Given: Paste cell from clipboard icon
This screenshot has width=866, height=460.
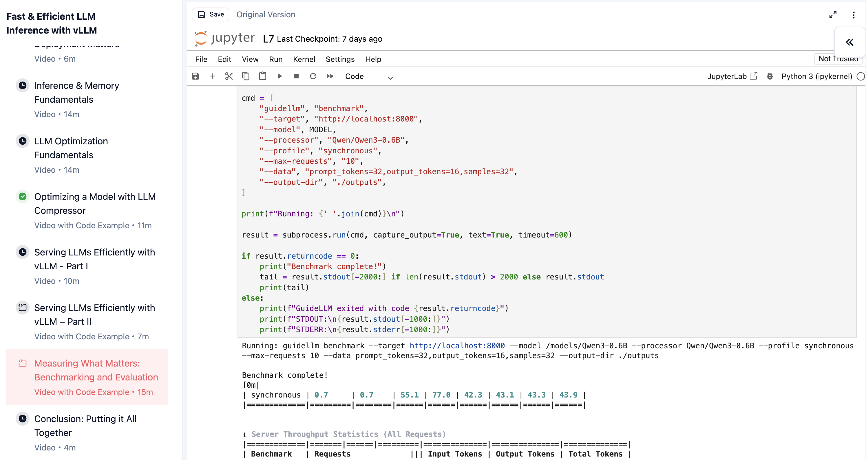Looking at the screenshot, I should click(x=263, y=76).
